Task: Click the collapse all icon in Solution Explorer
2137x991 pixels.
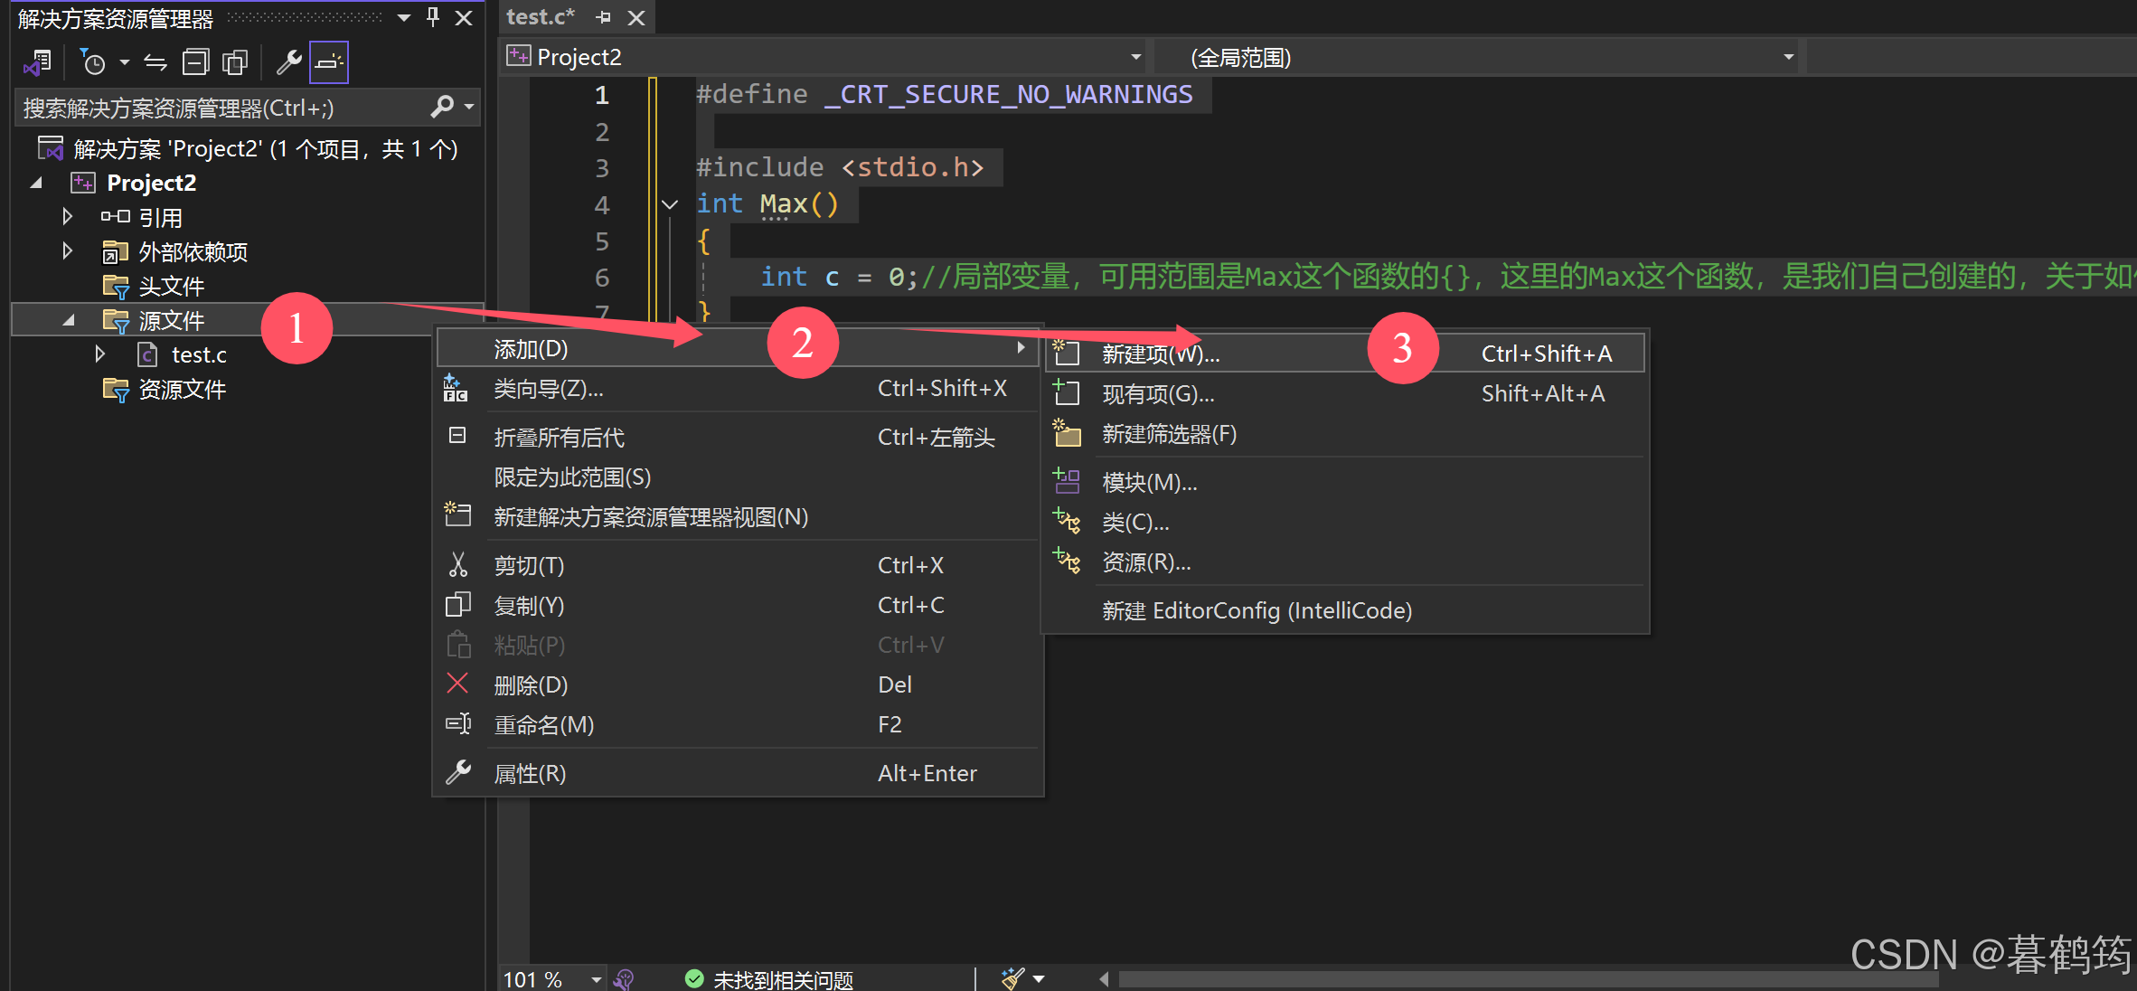Action: [x=195, y=62]
